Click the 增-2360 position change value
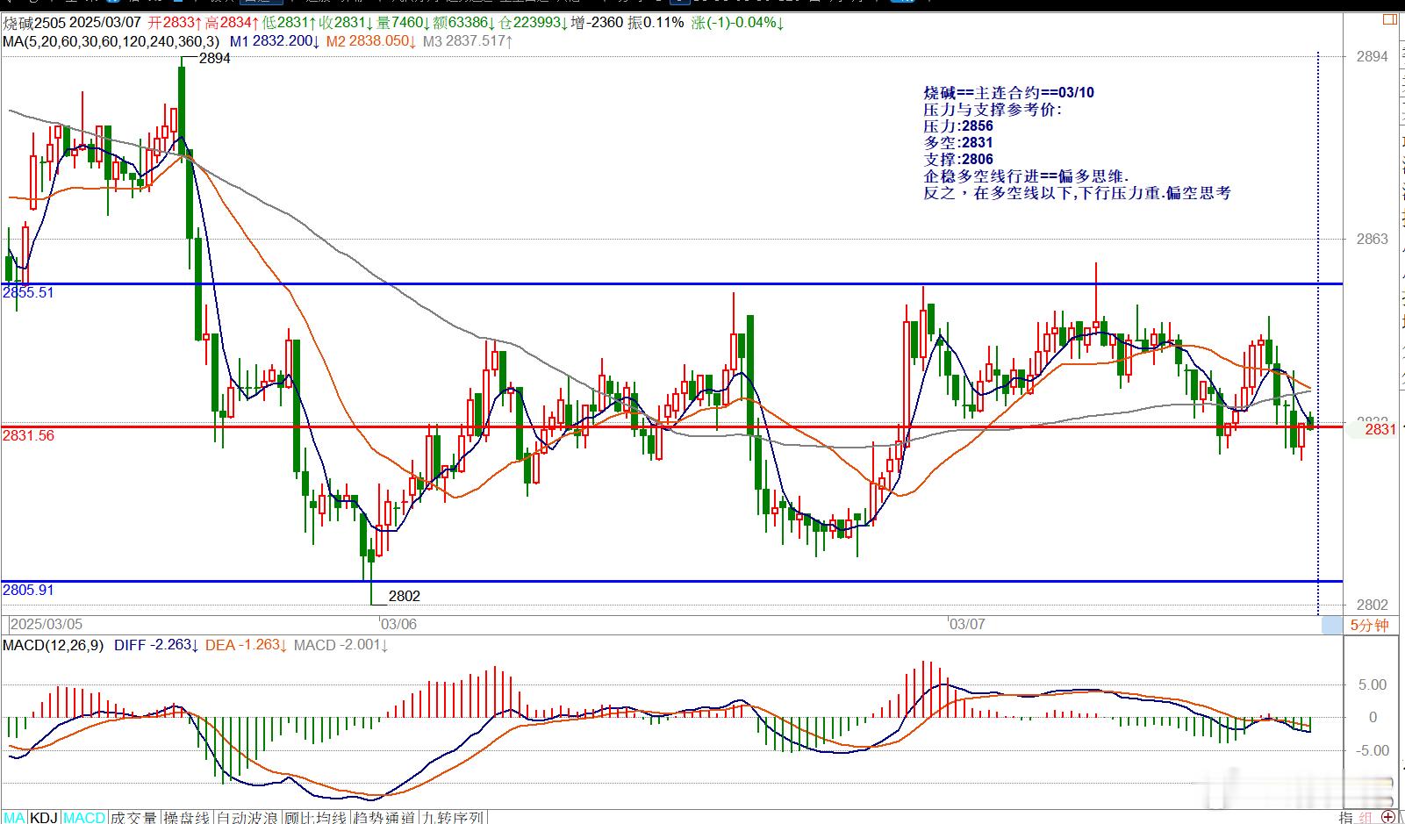1405x824 pixels. (597, 23)
